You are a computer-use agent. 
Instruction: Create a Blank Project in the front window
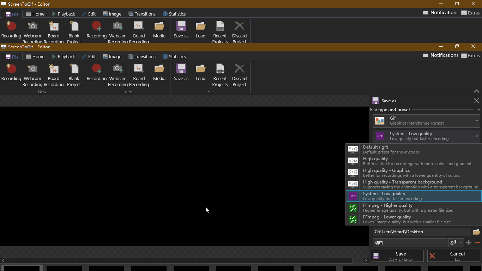[x=74, y=75]
